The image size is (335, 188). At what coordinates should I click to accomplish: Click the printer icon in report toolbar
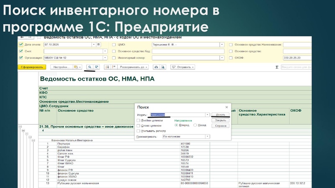156,67
